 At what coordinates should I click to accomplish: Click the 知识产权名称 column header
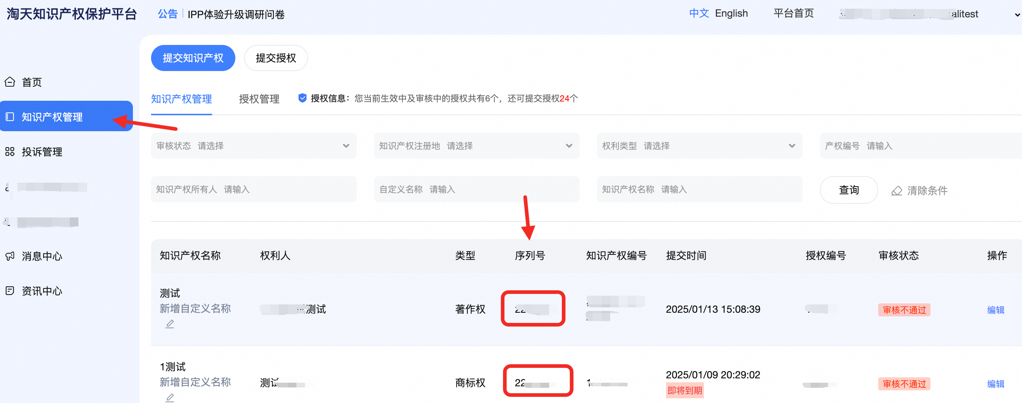[x=190, y=255]
